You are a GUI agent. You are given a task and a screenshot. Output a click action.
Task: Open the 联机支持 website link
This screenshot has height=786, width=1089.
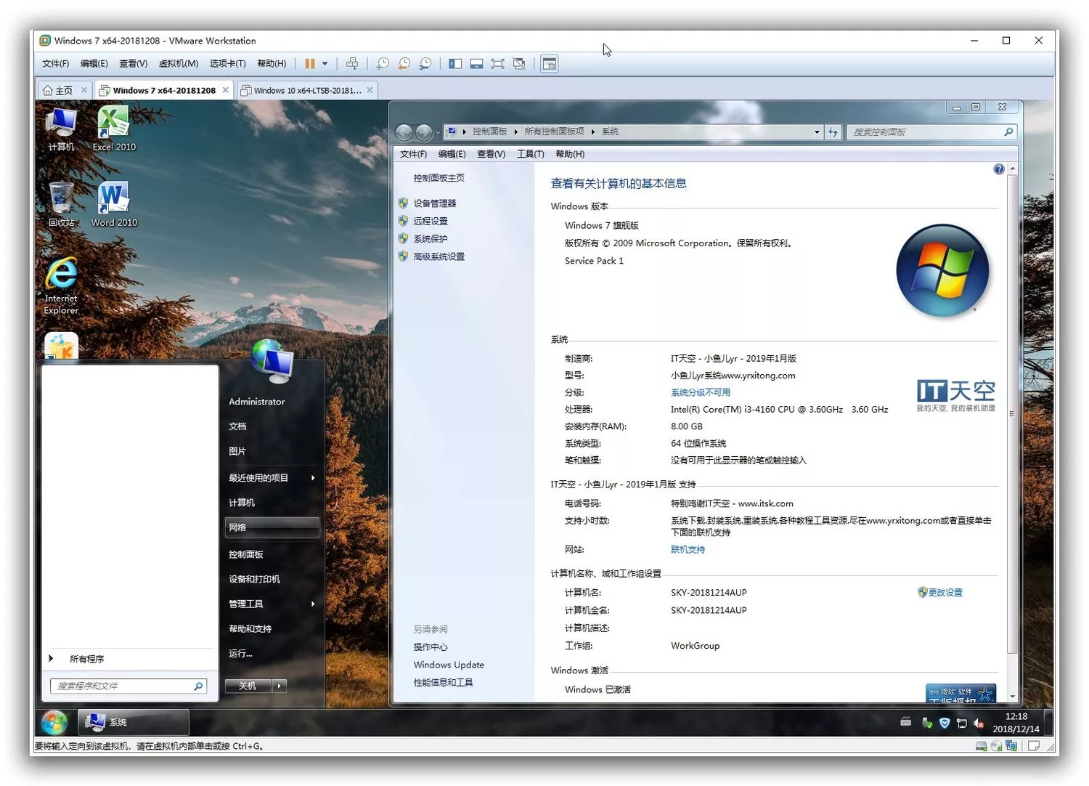[688, 550]
